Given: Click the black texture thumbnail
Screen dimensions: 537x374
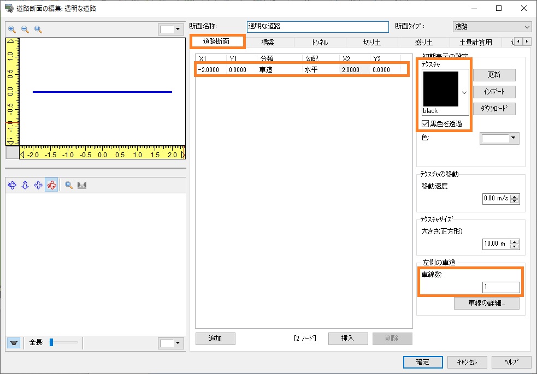Looking at the screenshot, I should point(441,89).
